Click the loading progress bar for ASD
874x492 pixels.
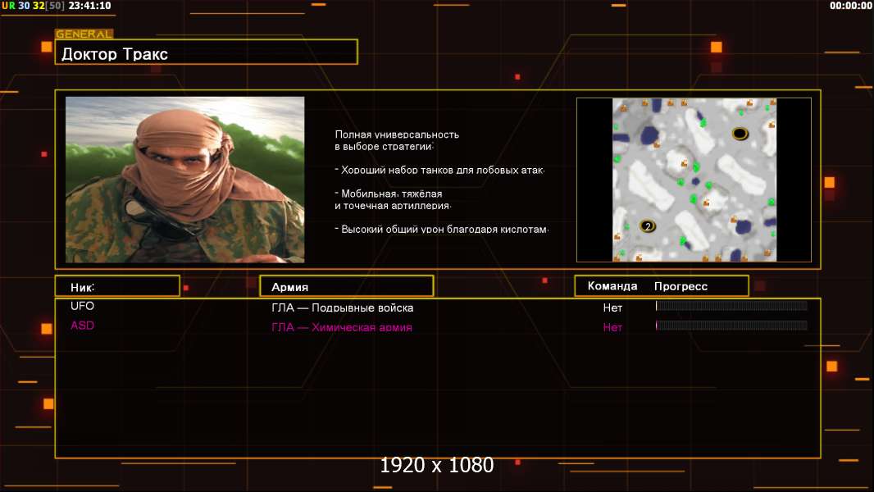pyautogui.click(x=731, y=325)
